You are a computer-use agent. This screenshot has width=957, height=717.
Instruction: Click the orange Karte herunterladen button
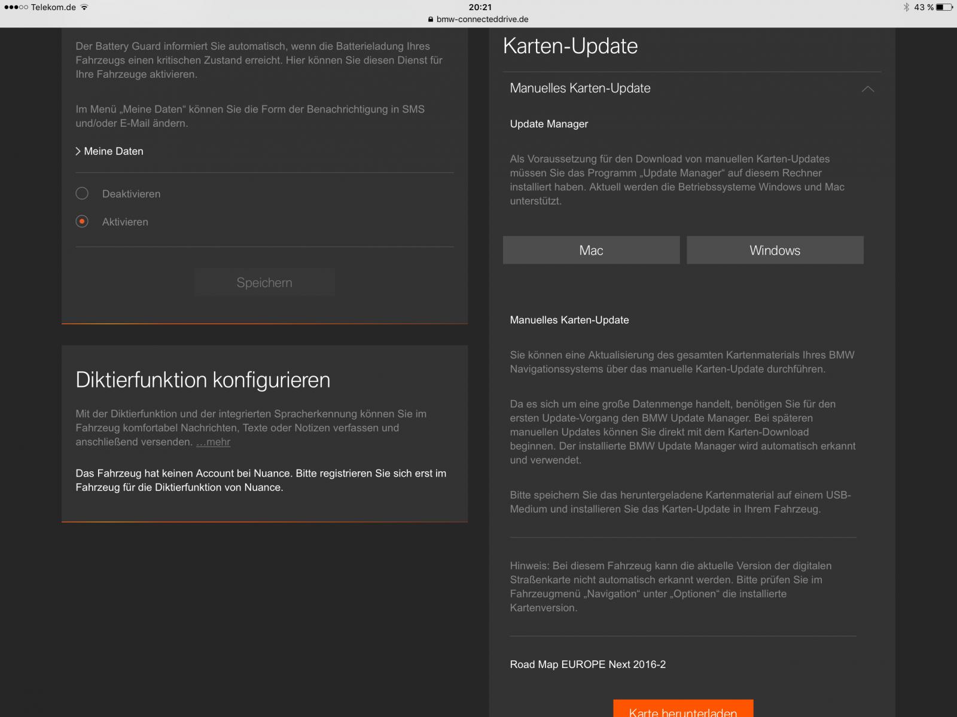(x=683, y=709)
